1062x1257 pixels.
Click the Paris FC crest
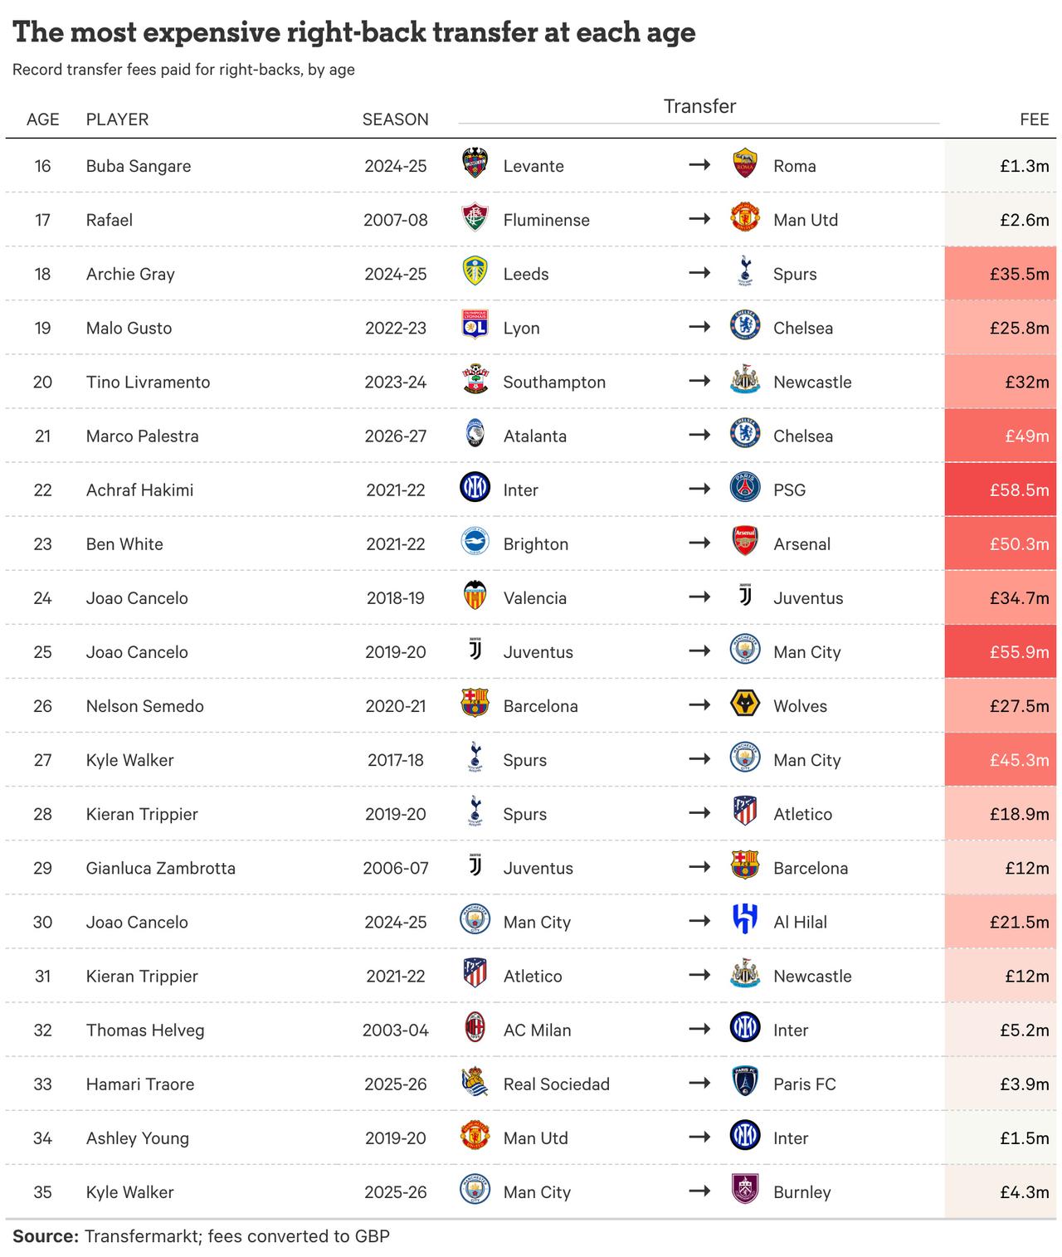tap(745, 1083)
